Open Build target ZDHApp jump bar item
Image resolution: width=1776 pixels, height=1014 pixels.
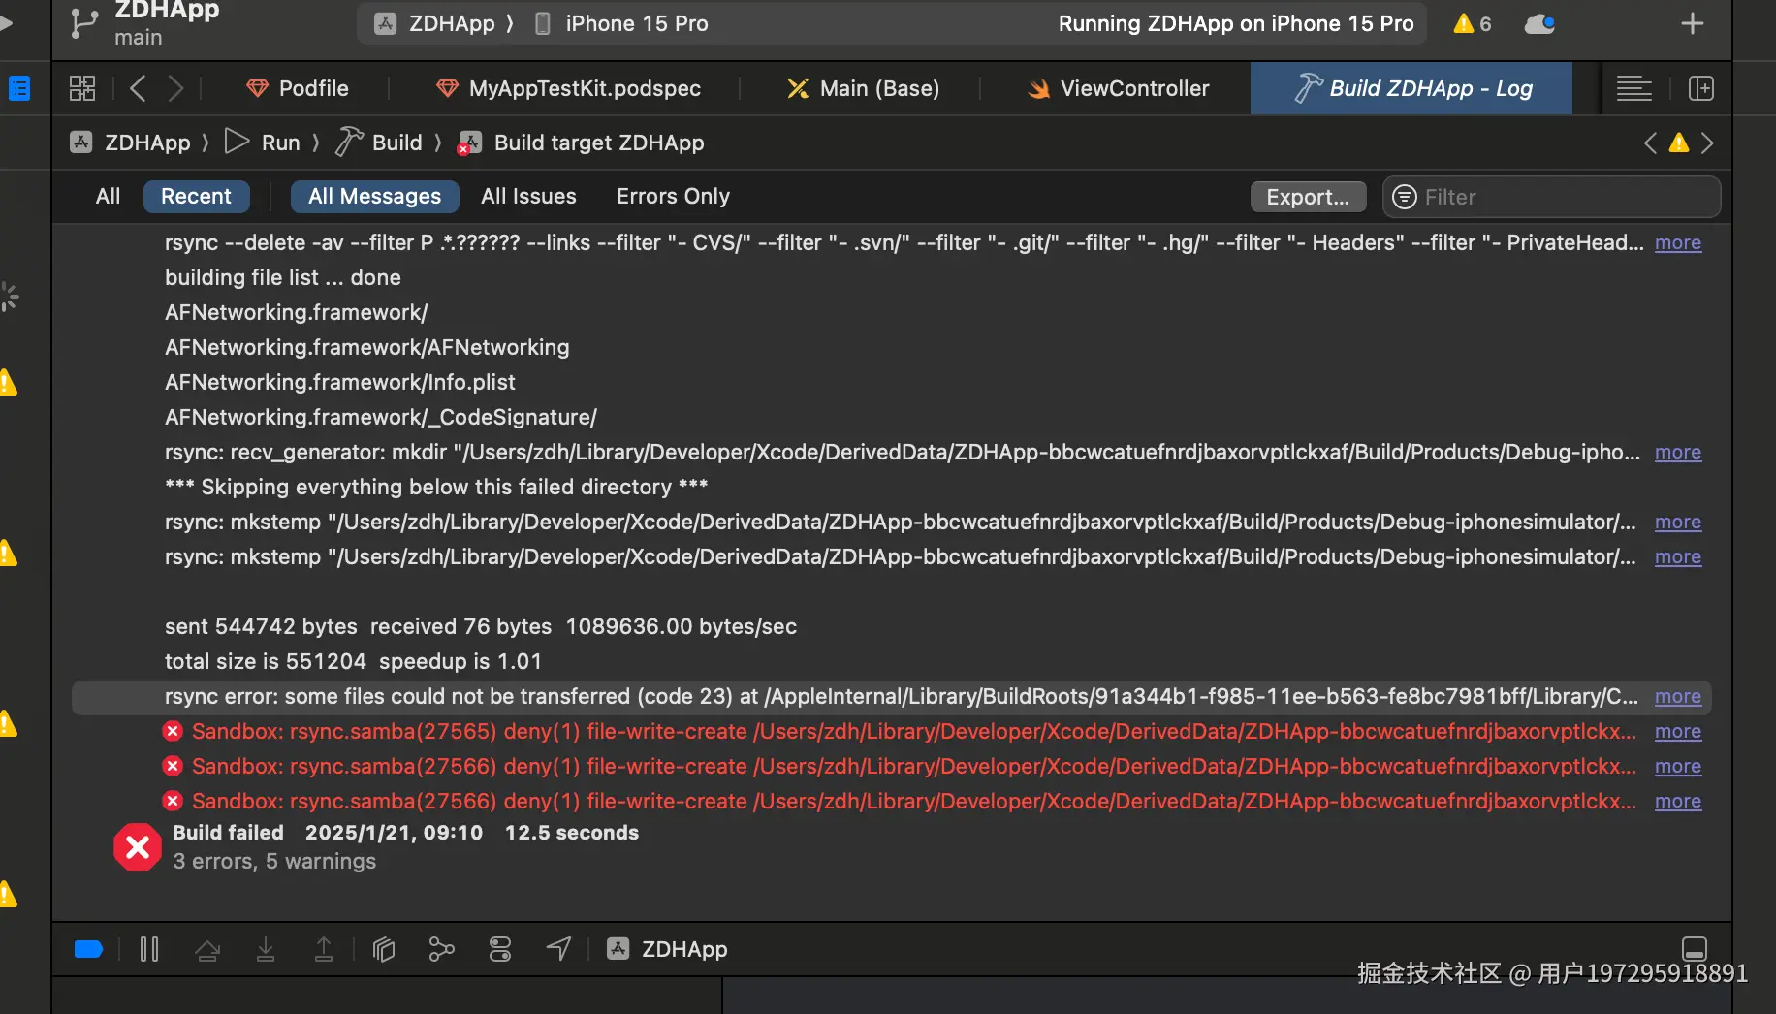click(x=581, y=143)
